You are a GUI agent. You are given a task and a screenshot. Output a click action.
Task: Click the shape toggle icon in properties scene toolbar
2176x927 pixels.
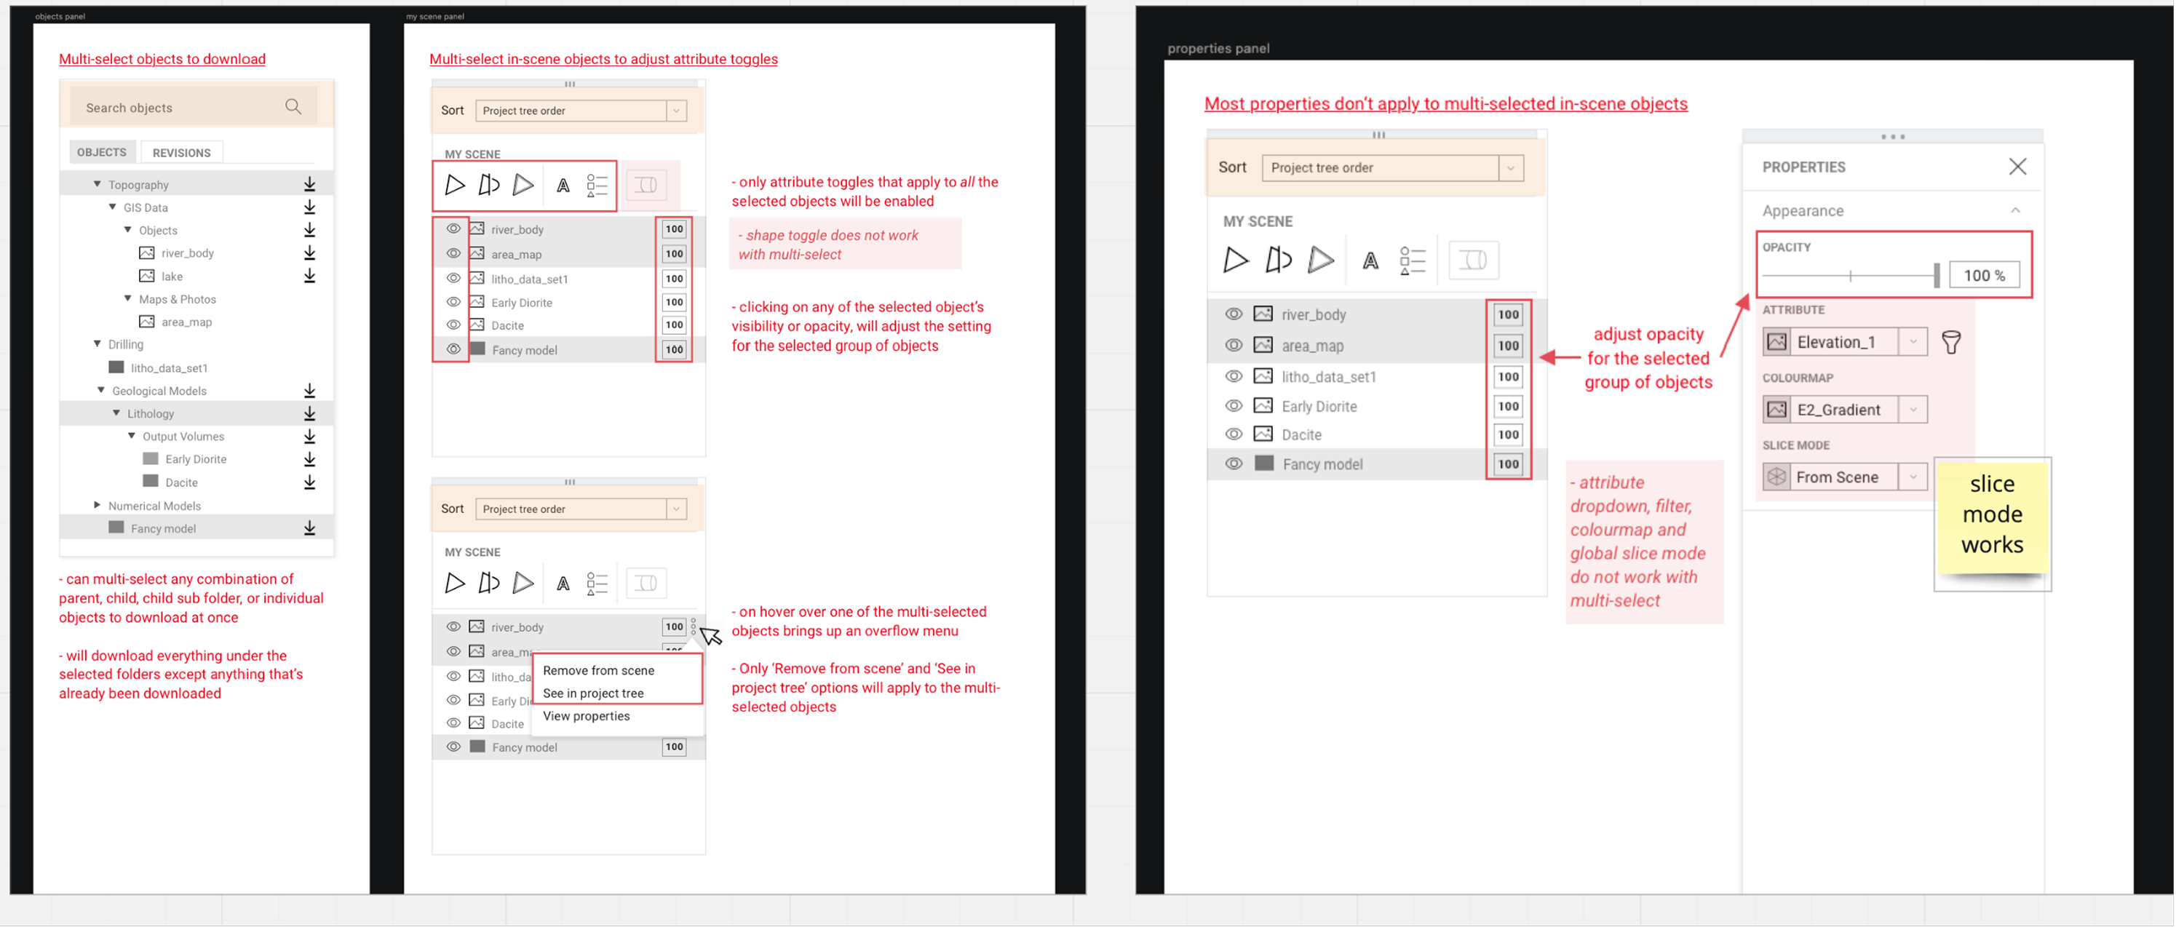(1473, 260)
